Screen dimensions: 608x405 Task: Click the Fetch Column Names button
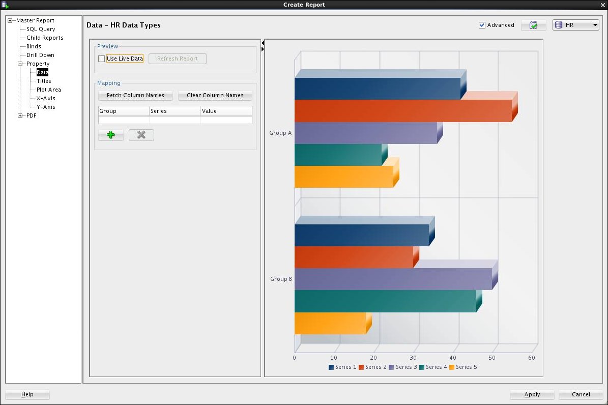coord(135,96)
